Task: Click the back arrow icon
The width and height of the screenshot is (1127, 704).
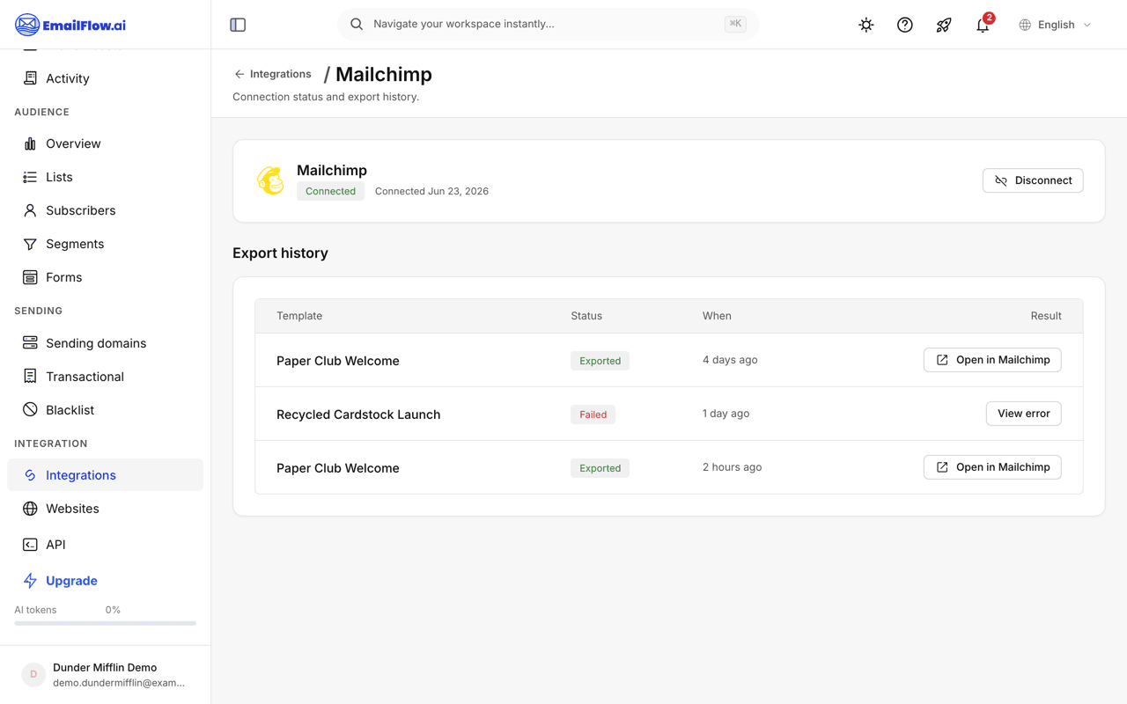Action: tap(239, 74)
